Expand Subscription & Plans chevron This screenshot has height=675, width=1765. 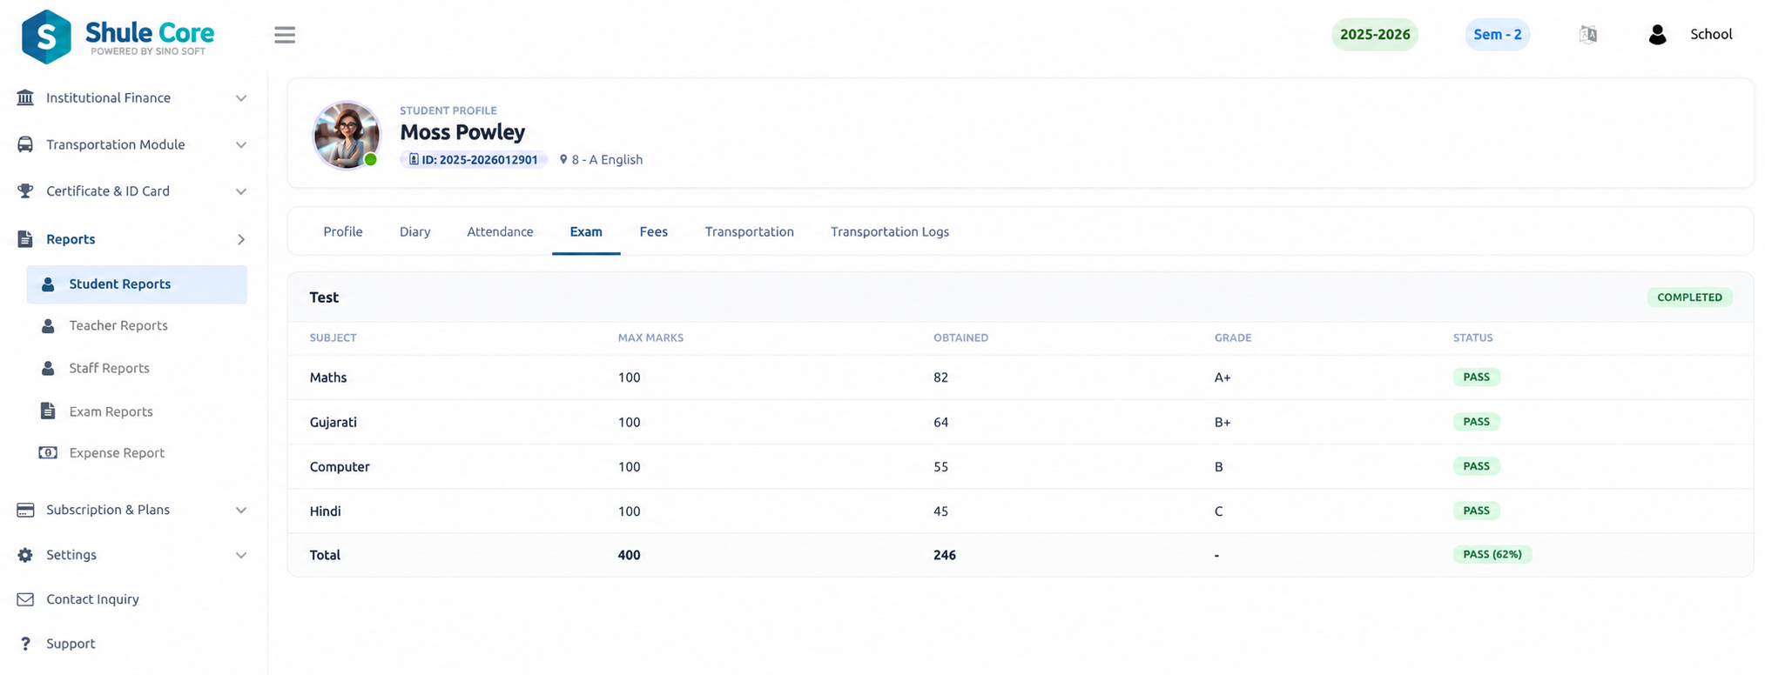pyautogui.click(x=241, y=511)
